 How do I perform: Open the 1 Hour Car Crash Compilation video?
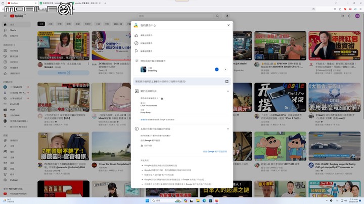[x=111, y=146]
